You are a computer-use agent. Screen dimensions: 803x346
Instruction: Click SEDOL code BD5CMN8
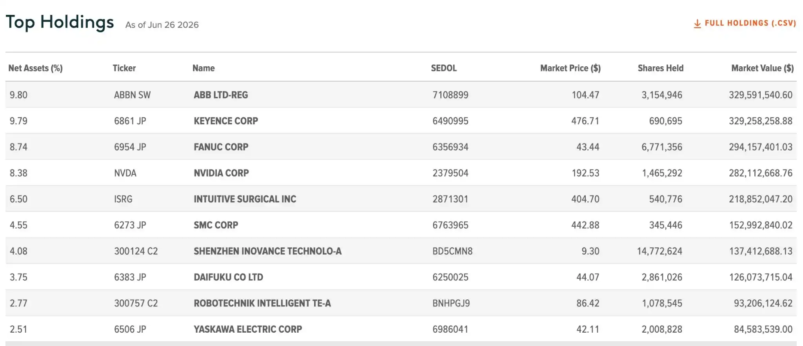[452, 251]
